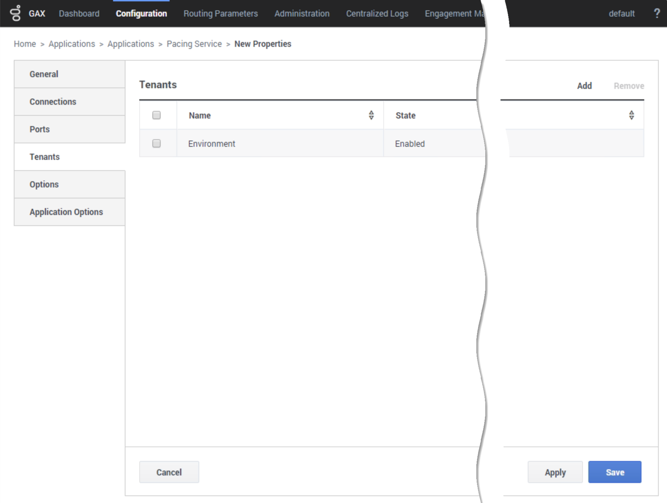Click the Genesys logo icon
Screen dimensions: 667x503
coord(15,13)
